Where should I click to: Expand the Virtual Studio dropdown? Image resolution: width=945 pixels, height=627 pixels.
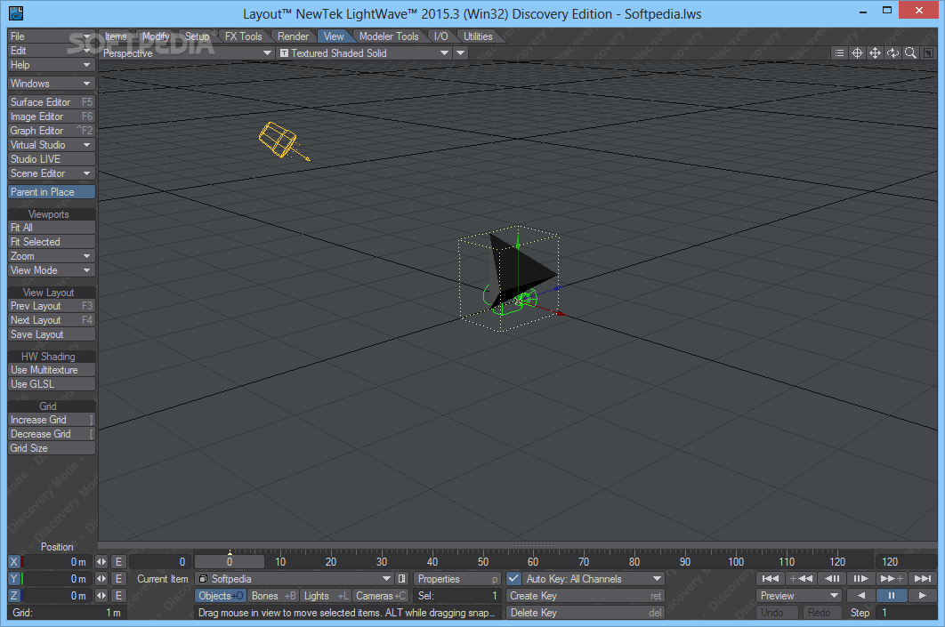(52, 145)
